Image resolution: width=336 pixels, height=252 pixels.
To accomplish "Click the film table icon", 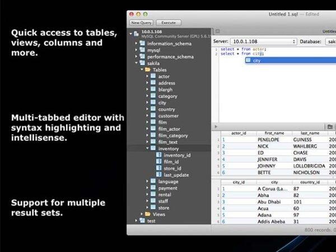I will click(153, 122).
